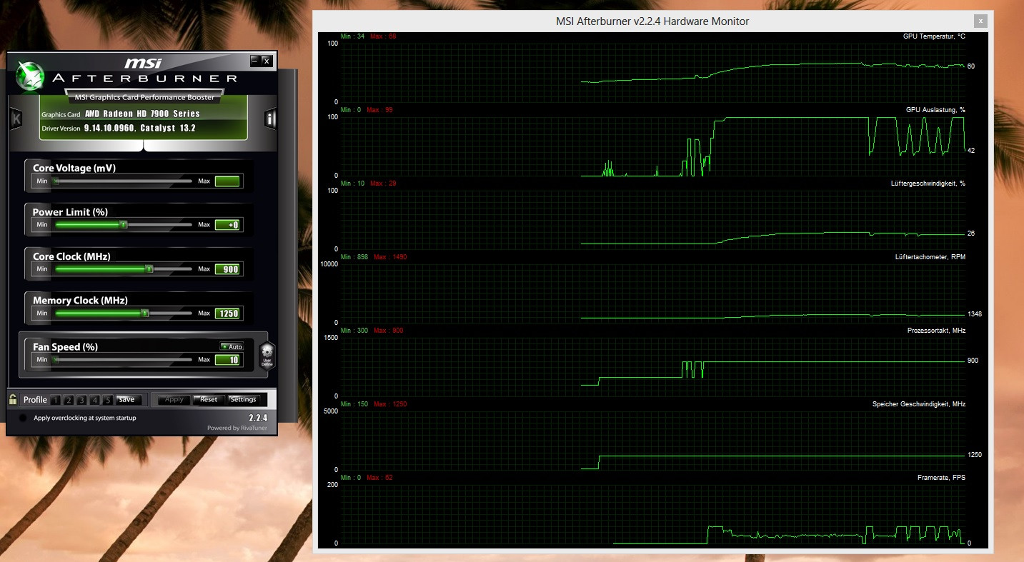Click the Memory Clock 1250 value box
Screen dimensions: 1024x562
228,313
